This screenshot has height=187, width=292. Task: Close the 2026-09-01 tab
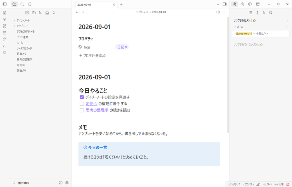click(114, 5)
